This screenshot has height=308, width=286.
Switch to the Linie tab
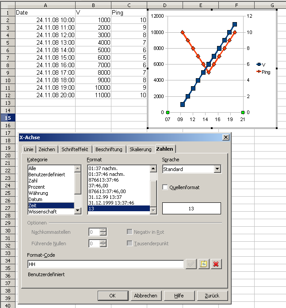tap(28, 149)
